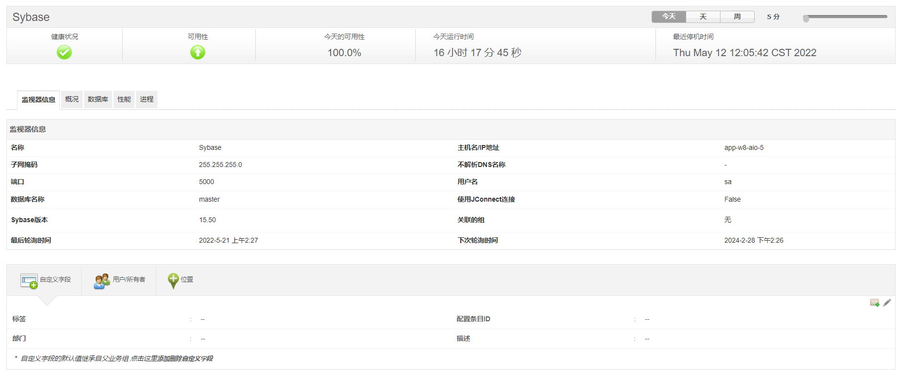Switch to the 概况 tab
Image resolution: width=901 pixels, height=374 pixels.
(x=72, y=99)
